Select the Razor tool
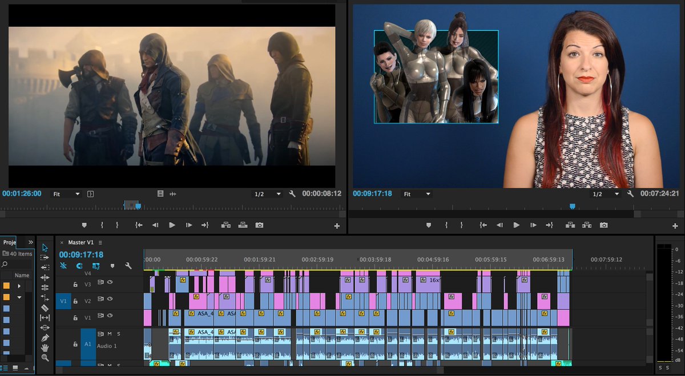Viewport: 685px width, 376px height. tap(45, 308)
